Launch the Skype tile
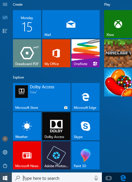The image size is (132, 182). click(x=86, y=126)
